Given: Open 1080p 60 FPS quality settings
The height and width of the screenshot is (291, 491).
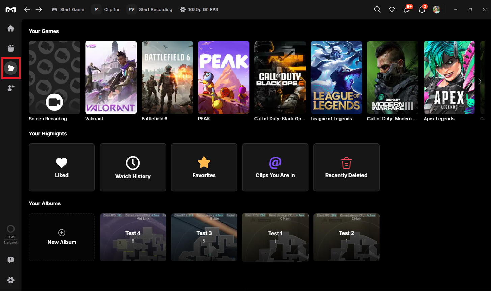Looking at the screenshot, I should (199, 10).
